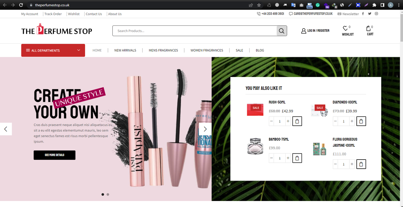Click the Diamonds-100ml product title
Screen dimensions: 403x207
(345, 102)
